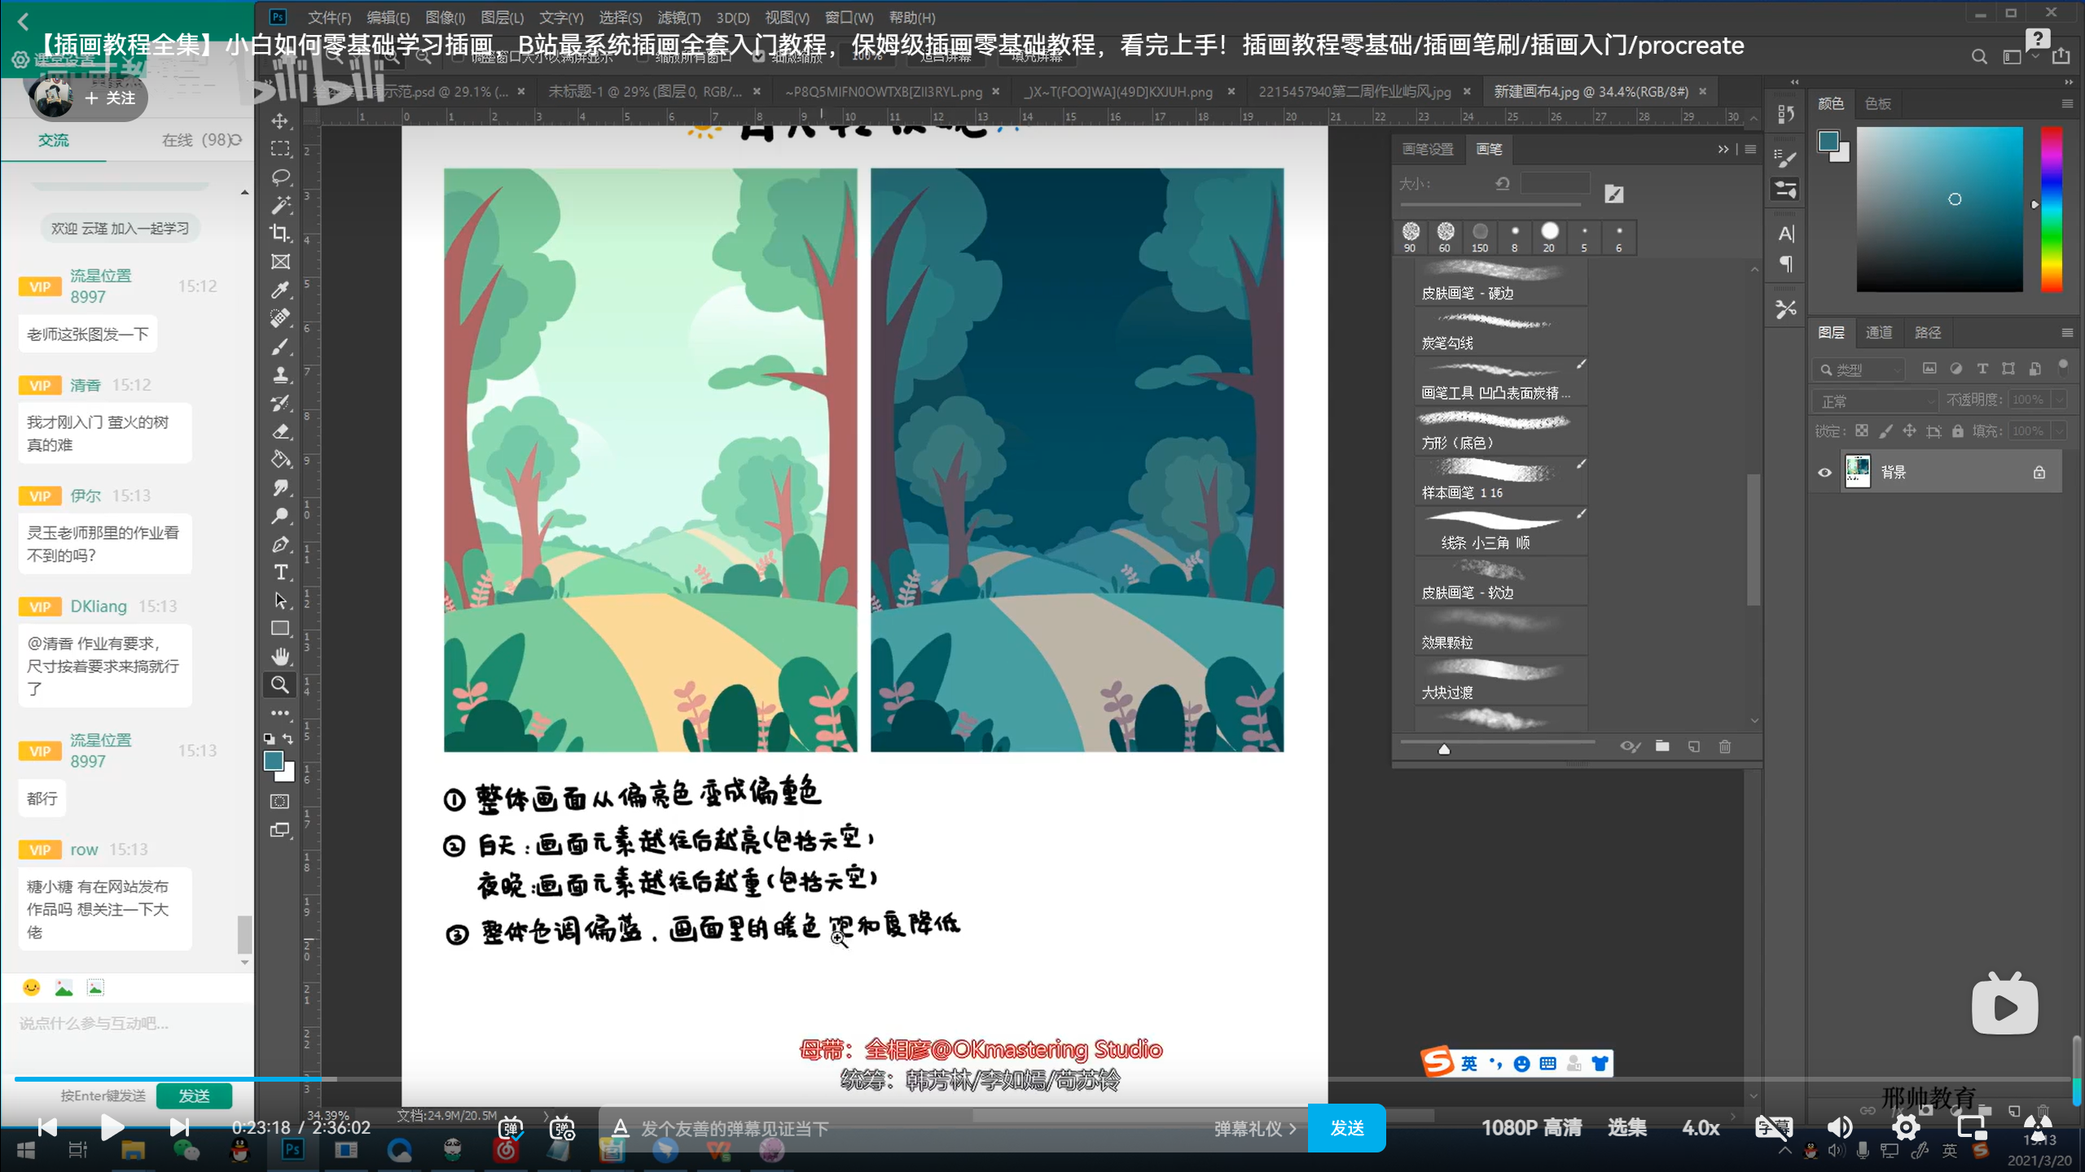The width and height of the screenshot is (2085, 1172).
Task: Choose the Hand tool
Action: pyautogui.click(x=280, y=656)
